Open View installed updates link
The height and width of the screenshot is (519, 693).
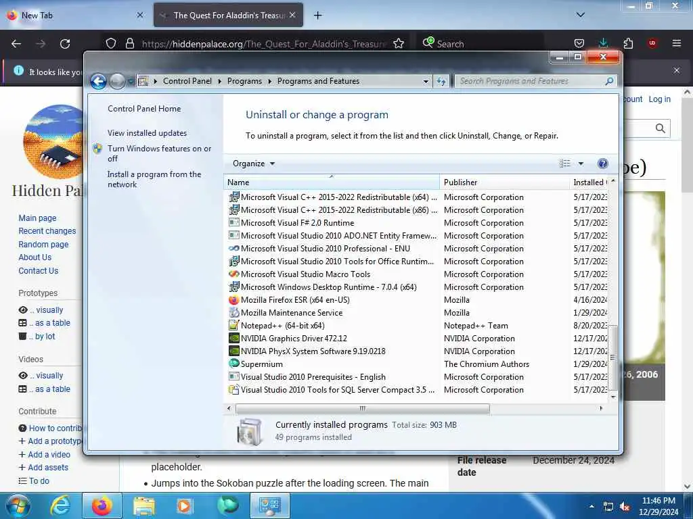click(x=147, y=133)
